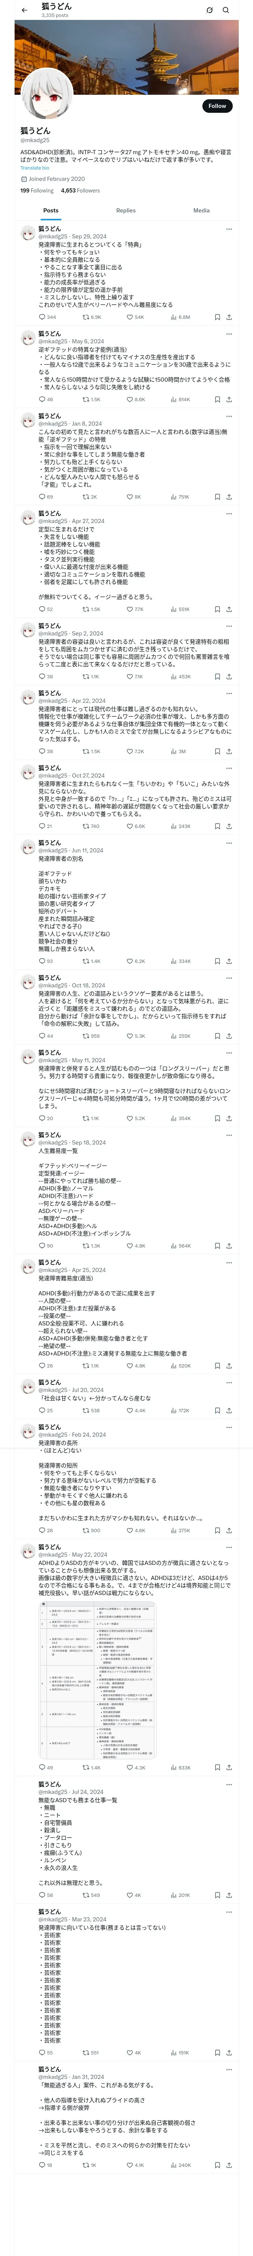Open the 4,653 Followers list

pos(80,190)
